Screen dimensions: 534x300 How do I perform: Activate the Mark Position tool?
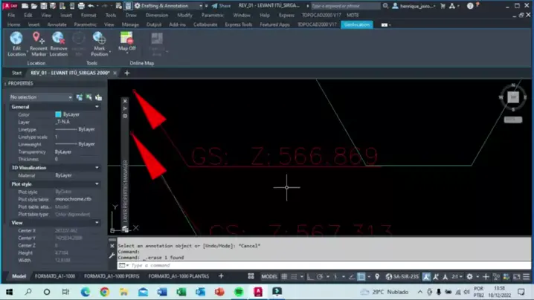pos(99,44)
